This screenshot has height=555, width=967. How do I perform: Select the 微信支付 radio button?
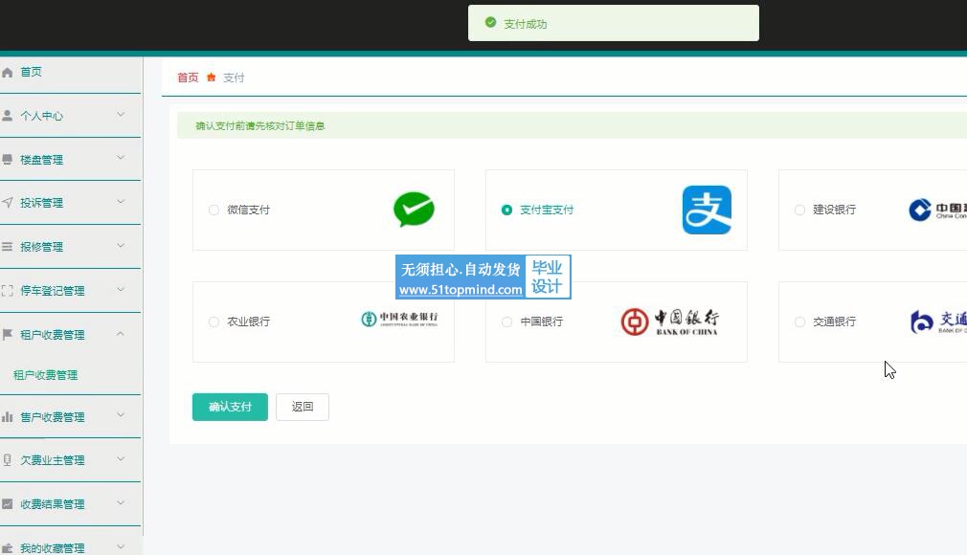click(214, 210)
